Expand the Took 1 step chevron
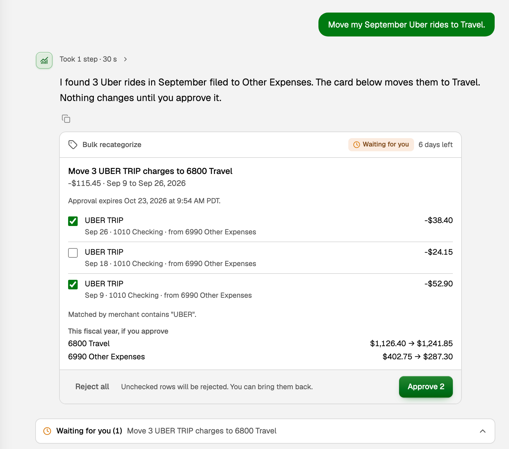Screen dimensions: 509x449 click(x=125, y=59)
